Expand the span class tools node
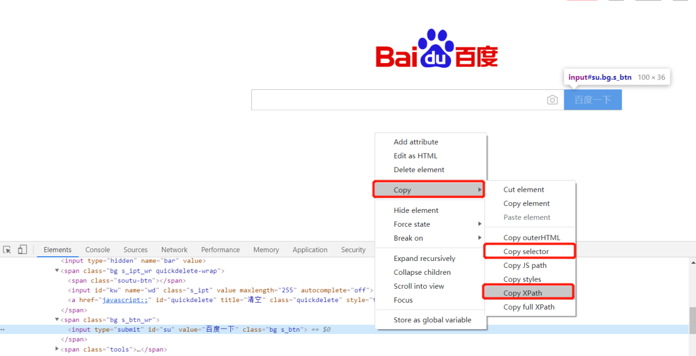The height and width of the screenshot is (356, 696). tap(57, 349)
